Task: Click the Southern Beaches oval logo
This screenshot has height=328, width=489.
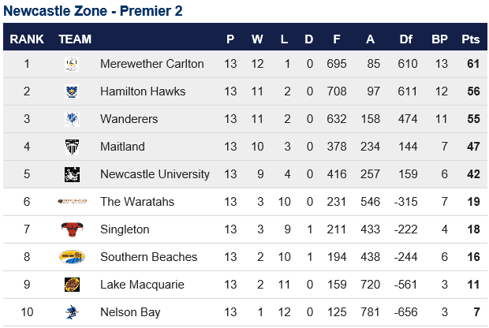Action: (72, 257)
